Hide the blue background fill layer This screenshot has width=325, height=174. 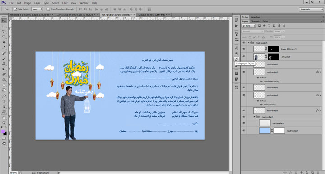coord(244,131)
